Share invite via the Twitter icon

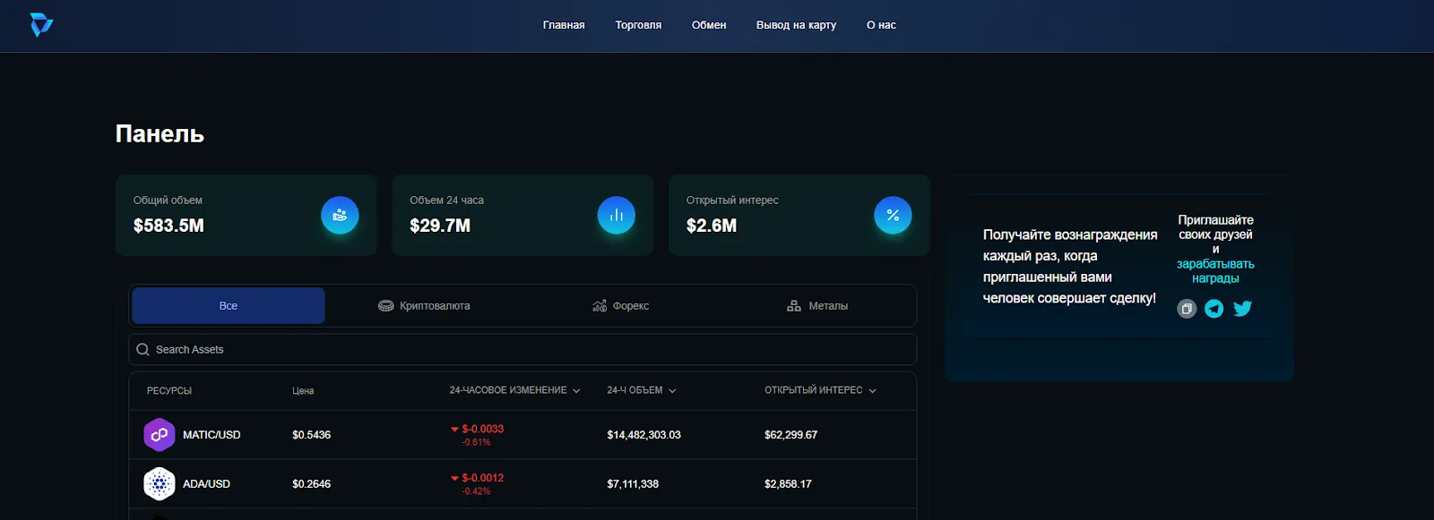pos(1242,309)
